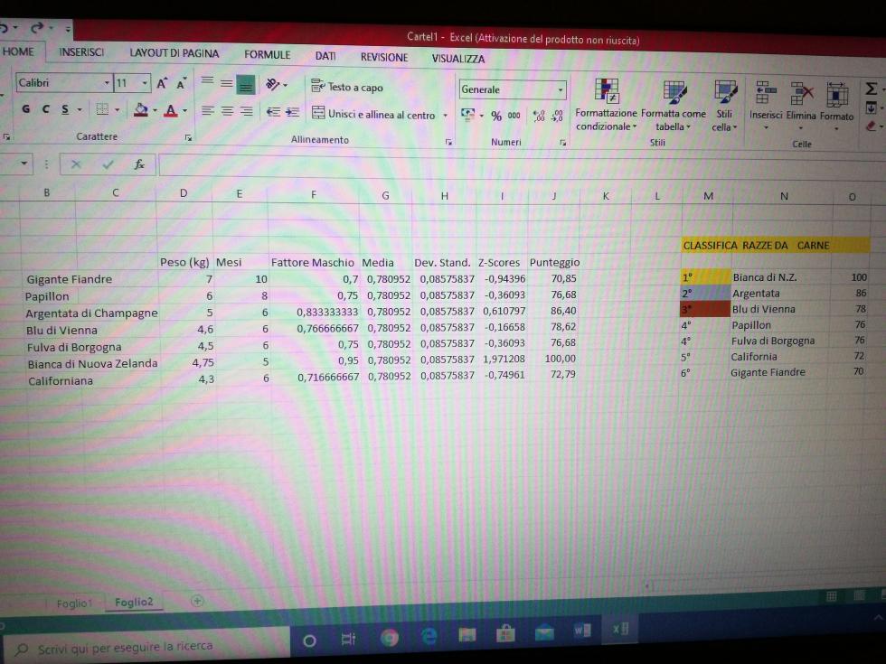This screenshot has height=664, width=886.
Task: Toggle bold formatting (G)
Action: [25, 110]
